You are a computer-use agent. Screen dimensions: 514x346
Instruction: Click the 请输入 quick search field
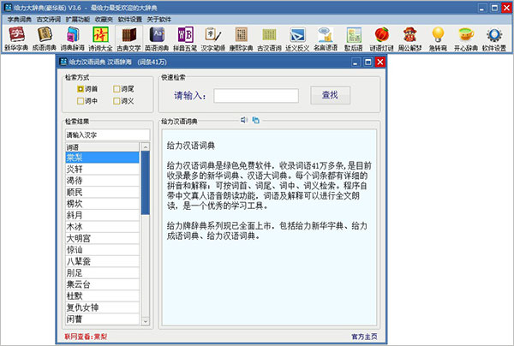(x=256, y=96)
